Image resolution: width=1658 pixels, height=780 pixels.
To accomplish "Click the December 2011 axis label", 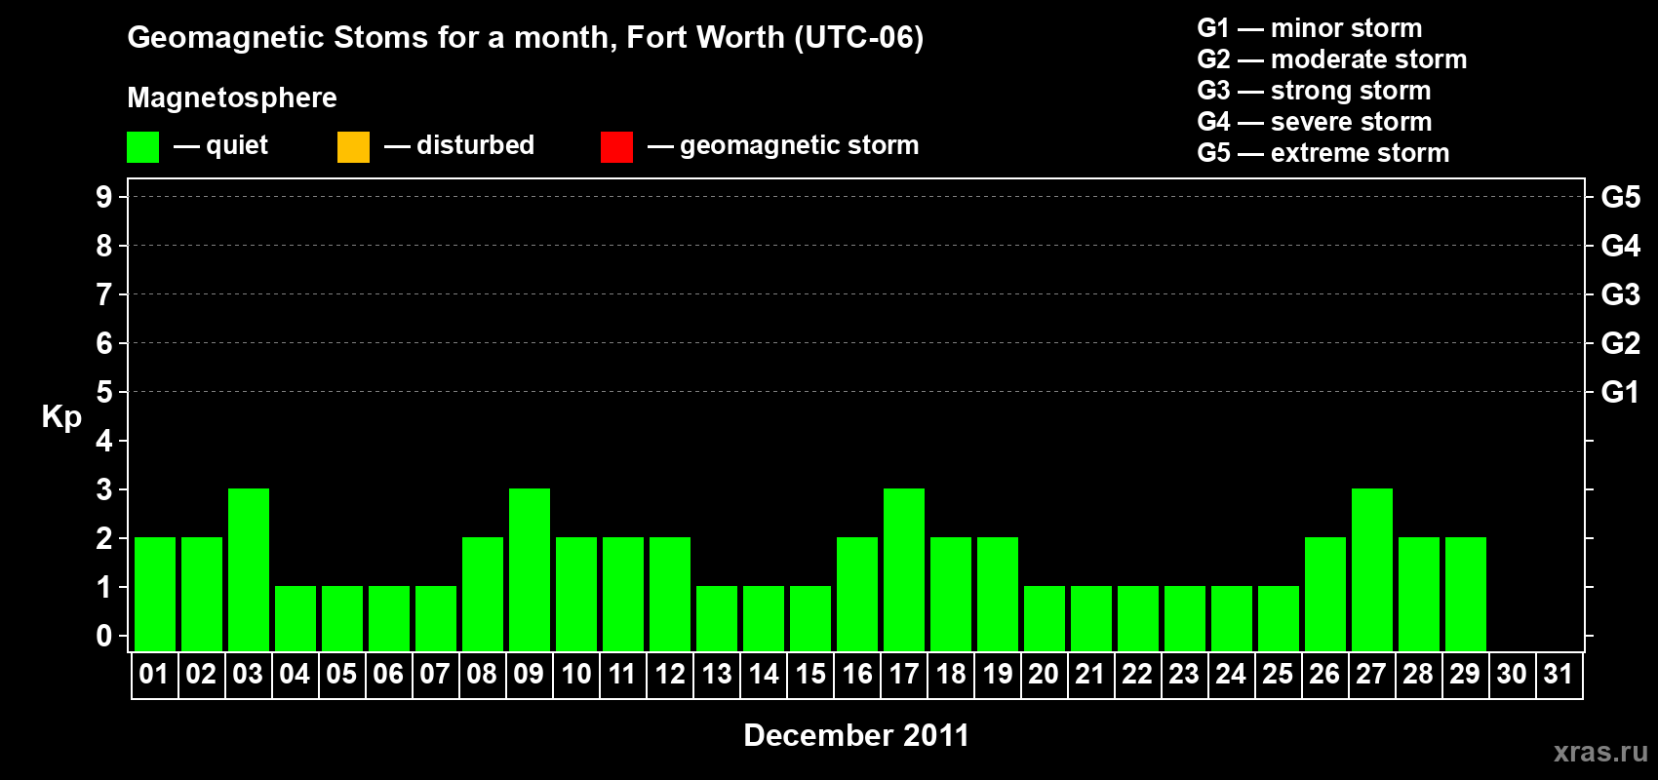I will click(856, 735).
